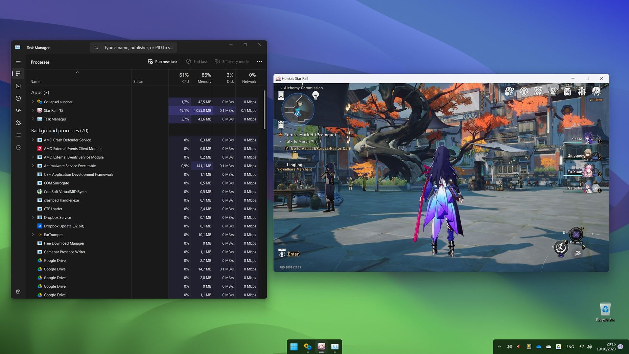Image resolution: width=629 pixels, height=354 pixels.
Task: Open the avatar phone menu icon in Star Rail
Action: (596, 91)
